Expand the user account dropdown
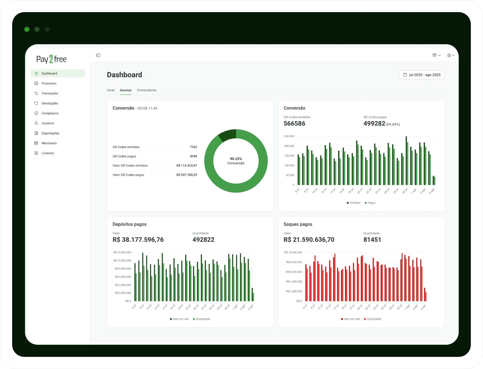This screenshot has height=369, width=483. pos(451,55)
